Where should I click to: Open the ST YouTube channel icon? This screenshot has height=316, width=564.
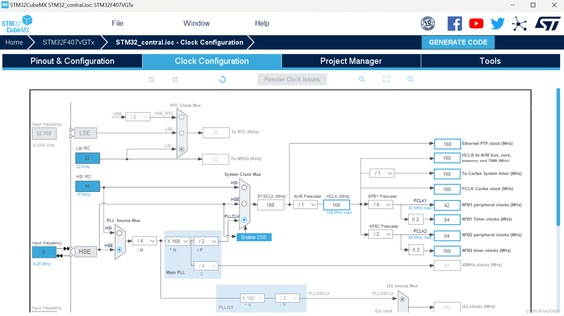coord(476,24)
